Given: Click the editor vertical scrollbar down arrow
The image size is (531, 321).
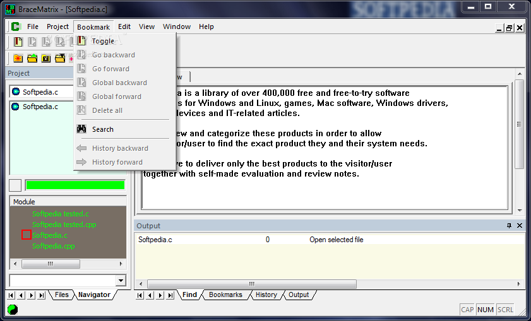Looking at the screenshot, I should click(520, 211).
